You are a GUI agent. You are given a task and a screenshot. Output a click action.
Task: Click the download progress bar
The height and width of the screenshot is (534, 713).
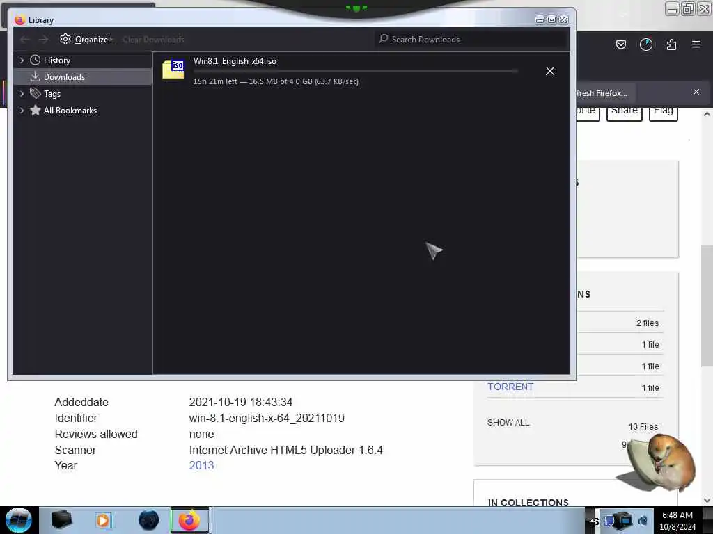355,72
